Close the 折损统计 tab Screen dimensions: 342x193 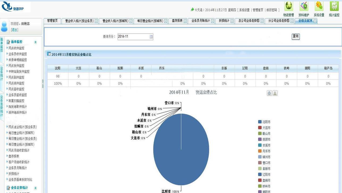pos(232,21)
